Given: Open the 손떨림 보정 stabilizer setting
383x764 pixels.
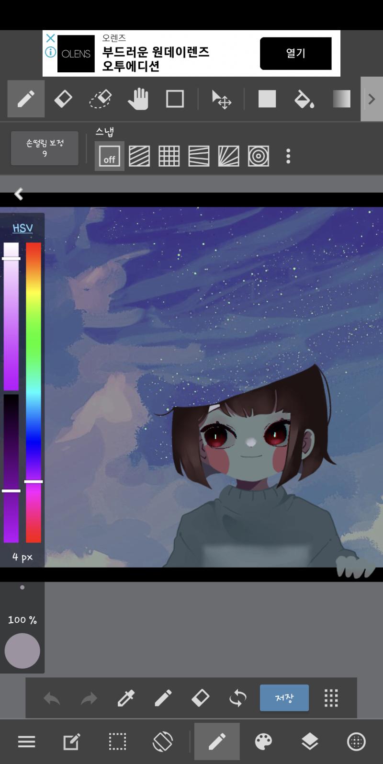Looking at the screenshot, I should pyautogui.click(x=45, y=148).
